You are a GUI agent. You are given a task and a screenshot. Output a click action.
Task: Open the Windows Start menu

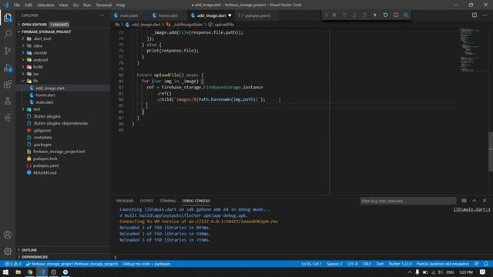pos(5,272)
